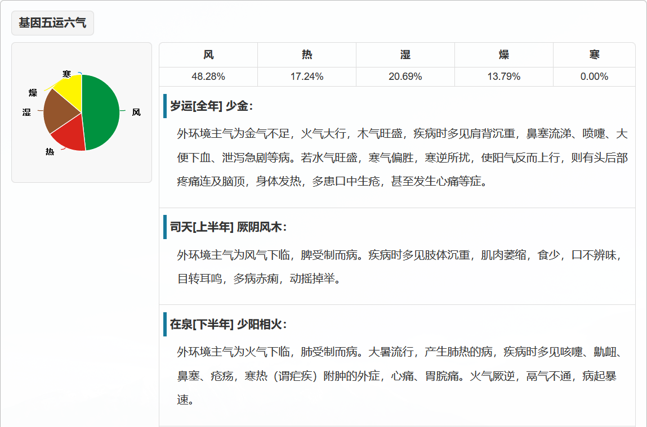Viewport: 647px width, 427px height.
Task: Select the red 热 pie slice
Action: (x=71, y=135)
